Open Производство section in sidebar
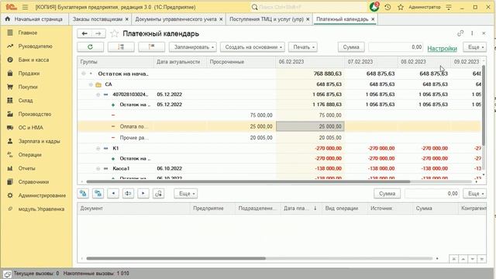Image resolution: width=496 pixels, height=279 pixels. point(34,114)
